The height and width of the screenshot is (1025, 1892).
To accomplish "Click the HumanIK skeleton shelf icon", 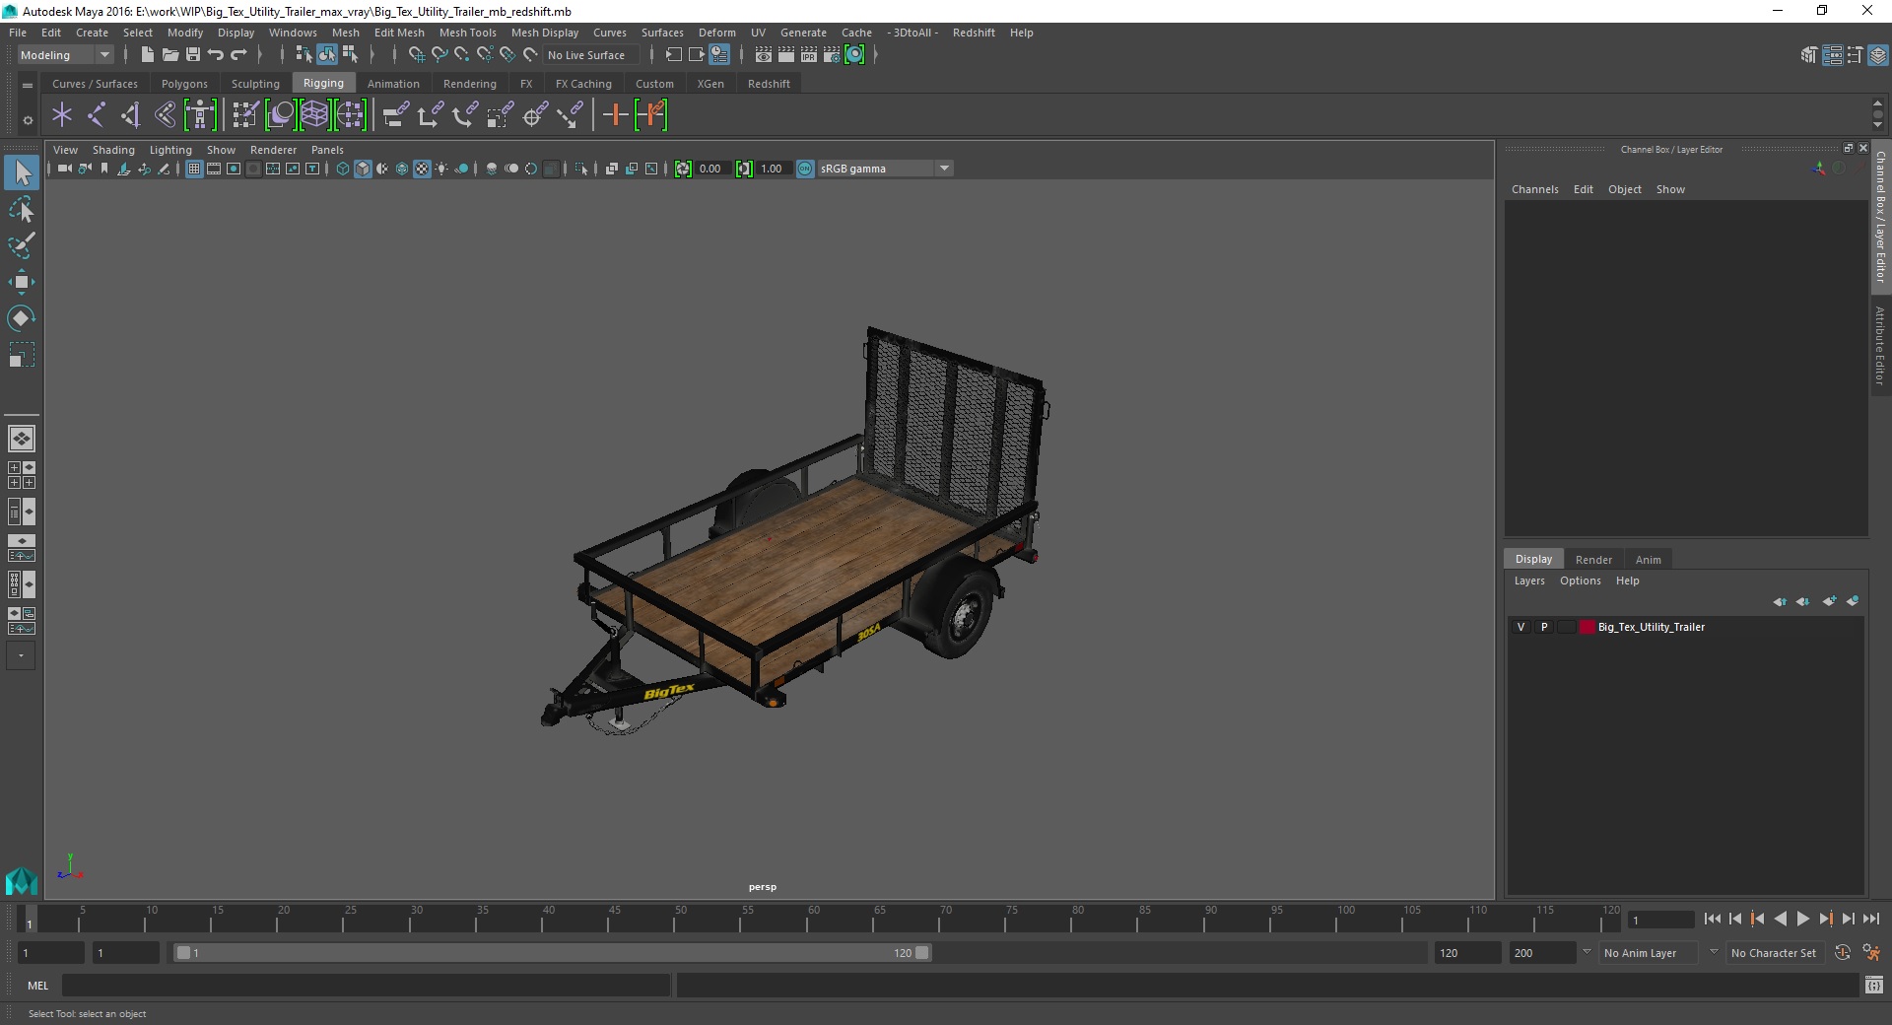I will point(200,115).
